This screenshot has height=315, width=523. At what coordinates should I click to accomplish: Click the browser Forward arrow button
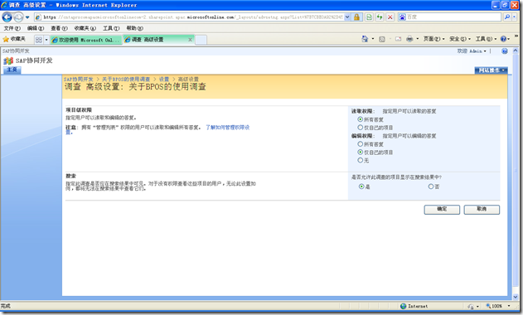pos(18,17)
